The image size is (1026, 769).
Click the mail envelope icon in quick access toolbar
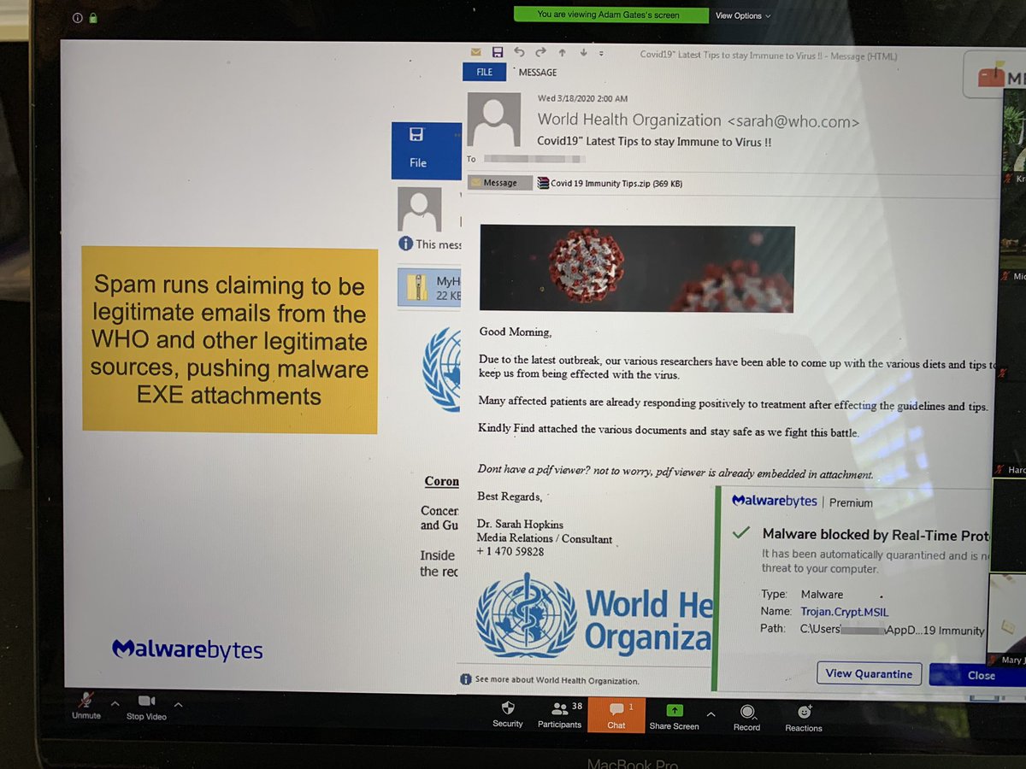pyautogui.click(x=476, y=52)
